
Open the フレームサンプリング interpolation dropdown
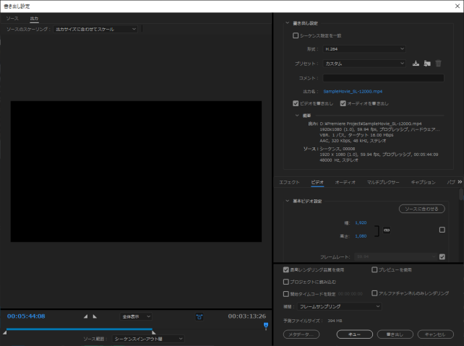point(340,306)
